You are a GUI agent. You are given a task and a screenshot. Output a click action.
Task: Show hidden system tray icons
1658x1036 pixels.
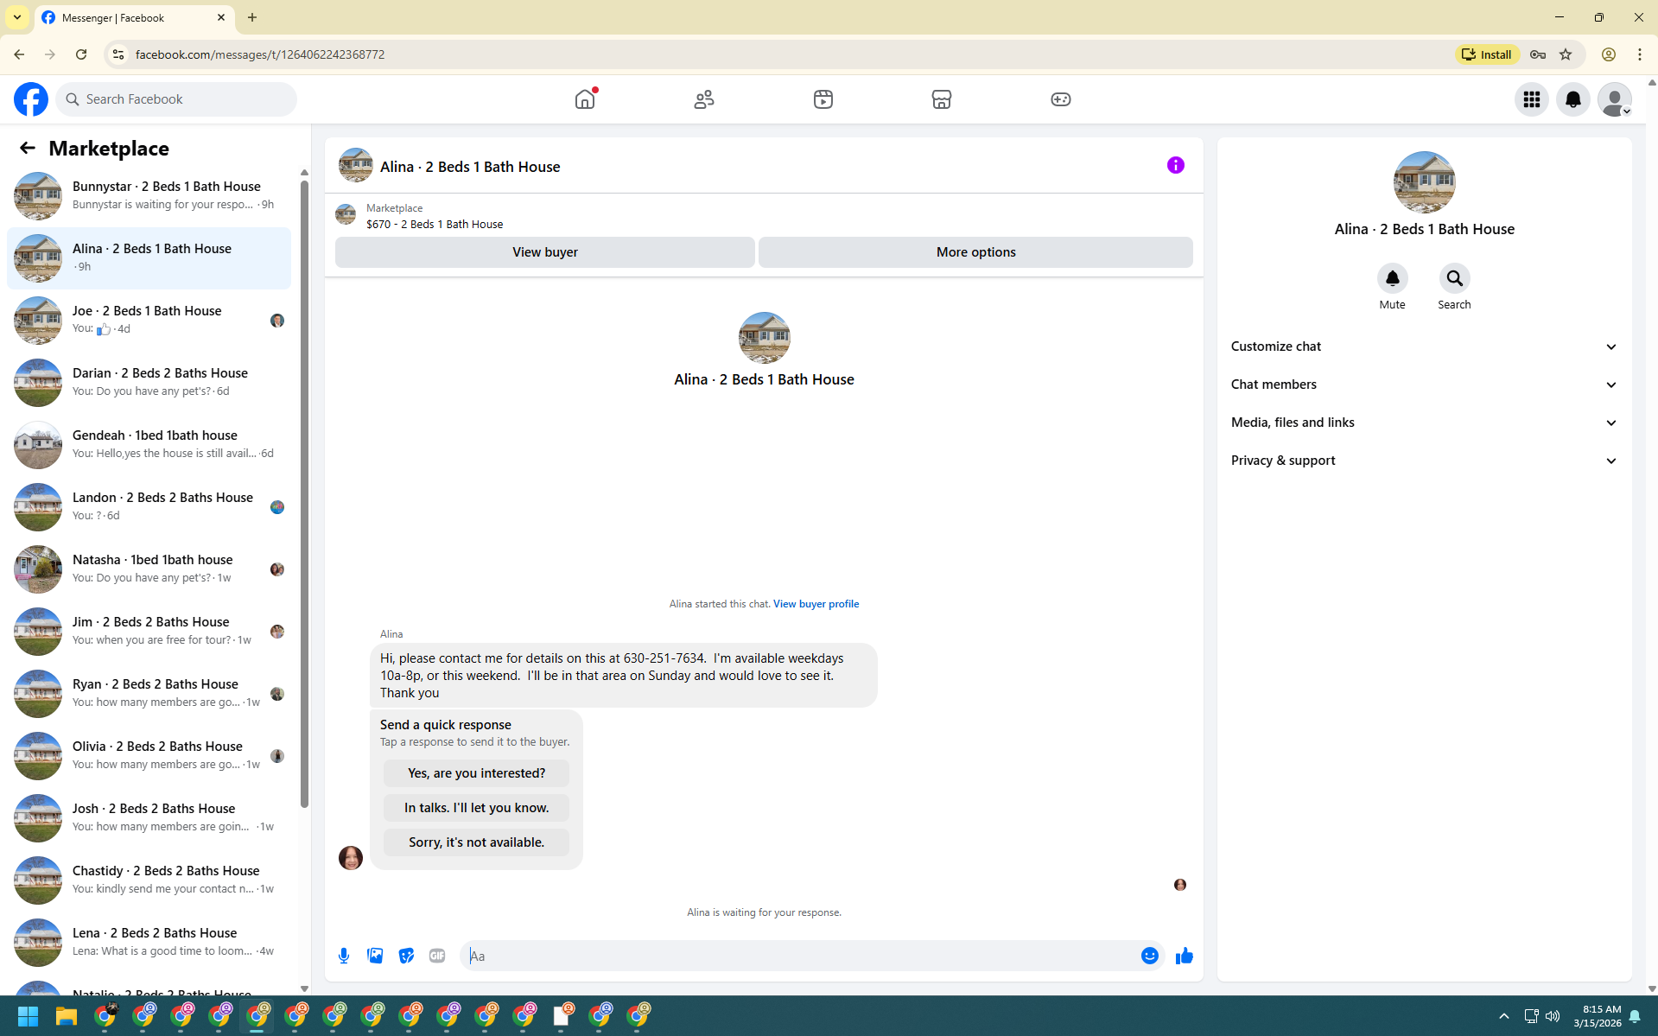click(x=1503, y=1016)
